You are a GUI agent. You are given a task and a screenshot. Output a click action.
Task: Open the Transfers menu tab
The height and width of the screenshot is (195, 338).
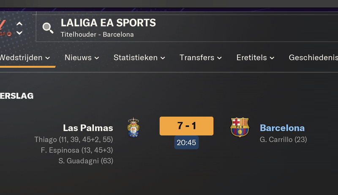pyautogui.click(x=201, y=58)
